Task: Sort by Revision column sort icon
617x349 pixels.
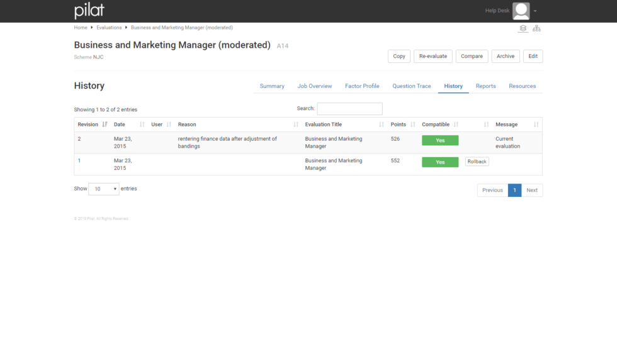Action: point(105,125)
